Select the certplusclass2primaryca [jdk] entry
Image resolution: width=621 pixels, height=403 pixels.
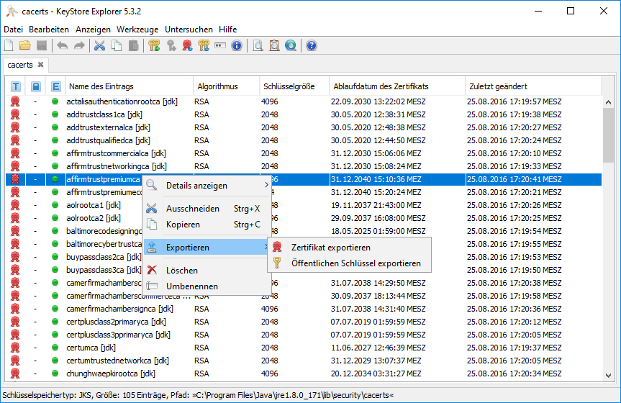tap(116, 322)
